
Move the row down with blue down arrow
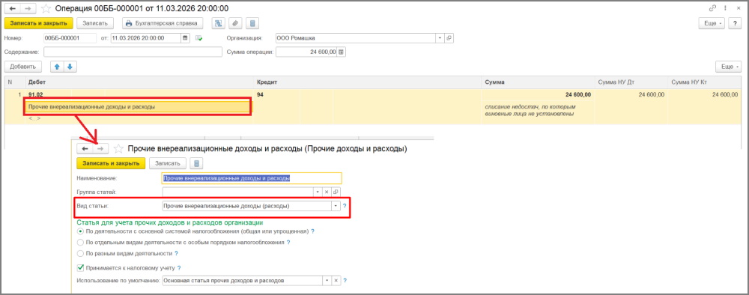point(70,67)
